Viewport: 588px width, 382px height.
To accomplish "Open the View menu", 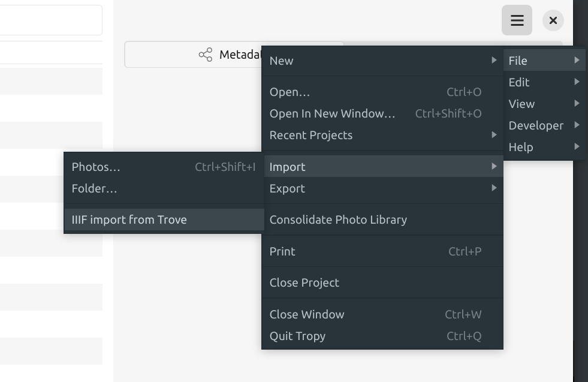I will pyautogui.click(x=544, y=104).
